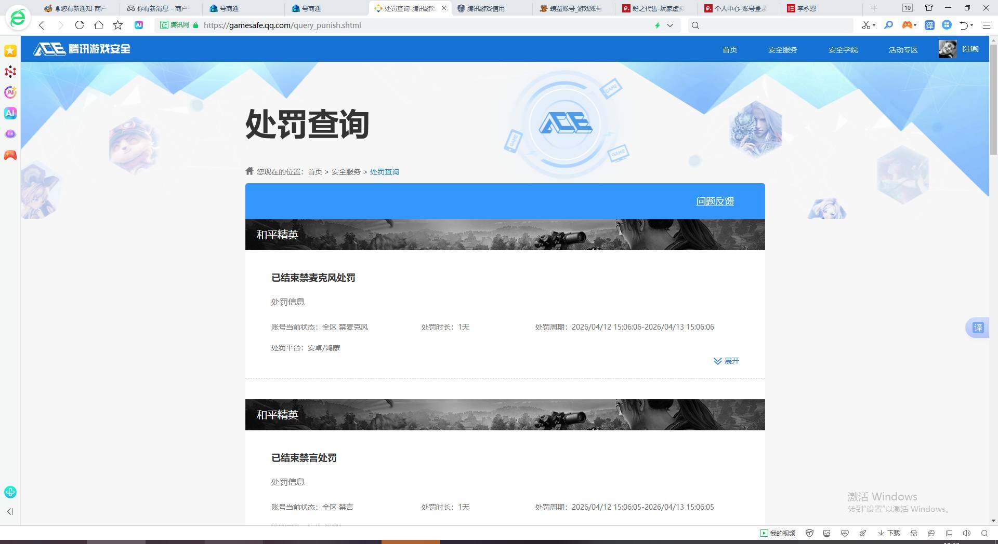Click 安全服务 in the breadcrumb
Screen dimensions: 998x544
[x=346, y=172]
